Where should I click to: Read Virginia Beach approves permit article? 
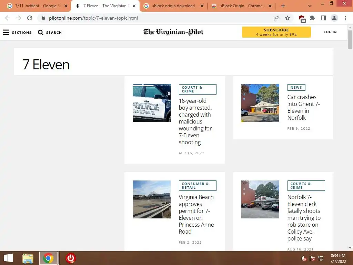point(196,214)
